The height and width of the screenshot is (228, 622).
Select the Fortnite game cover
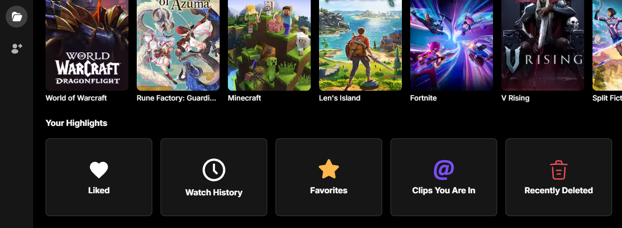(x=452, y=45)
